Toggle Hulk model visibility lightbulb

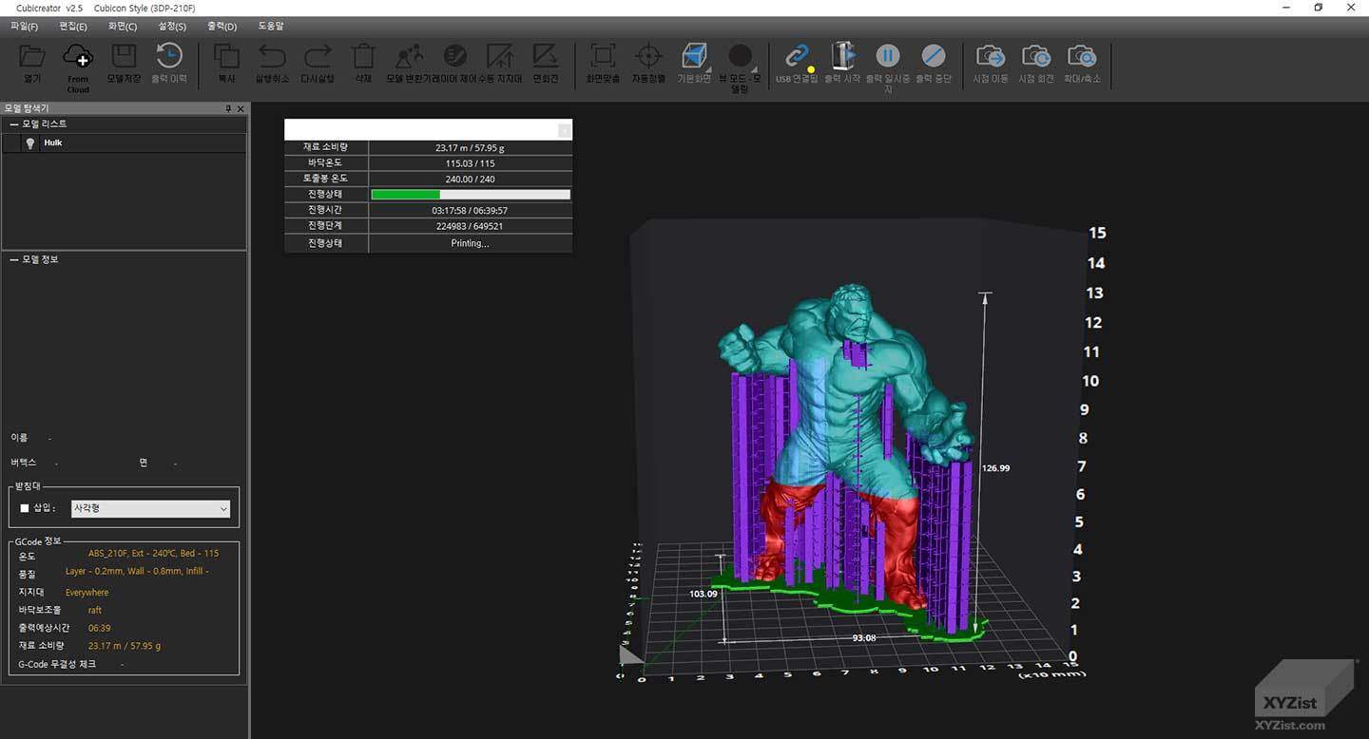(x=29, y=142)
